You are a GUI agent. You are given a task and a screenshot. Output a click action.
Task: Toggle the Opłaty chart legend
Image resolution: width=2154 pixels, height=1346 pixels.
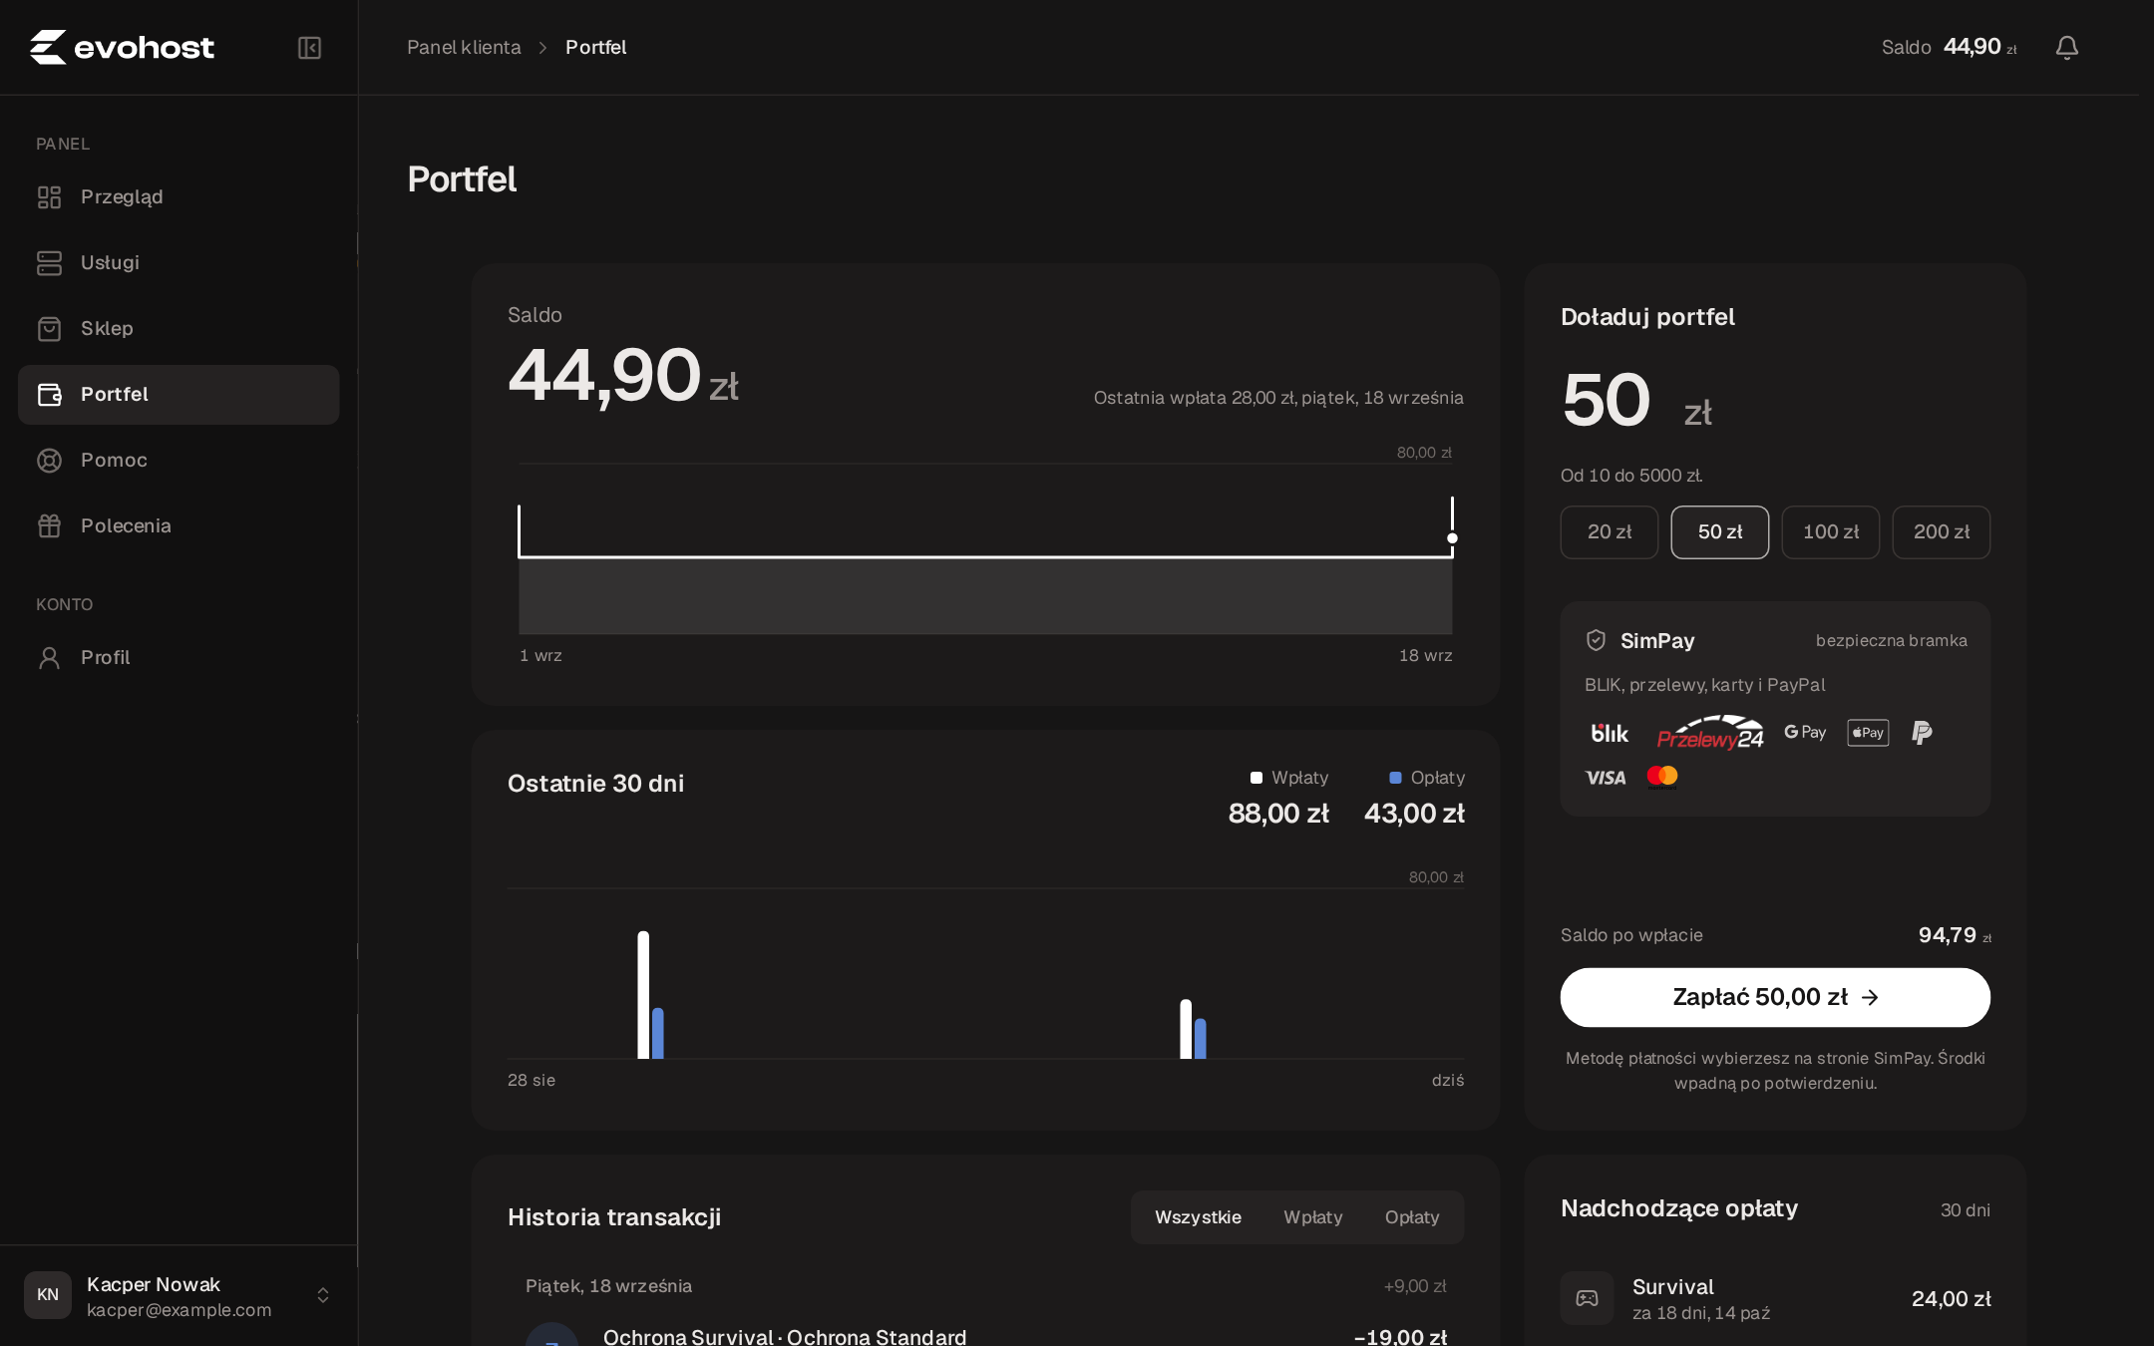pyautogui.click(x=1427, y=778)
